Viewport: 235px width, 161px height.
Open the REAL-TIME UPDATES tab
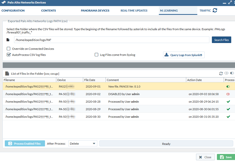click(134, 11)
